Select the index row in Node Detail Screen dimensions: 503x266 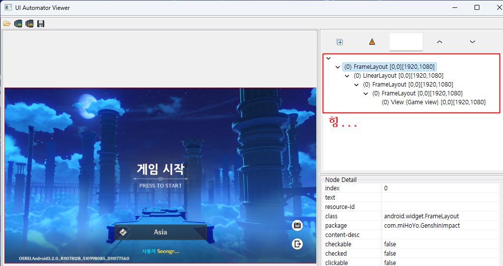[x=411, y=188]
